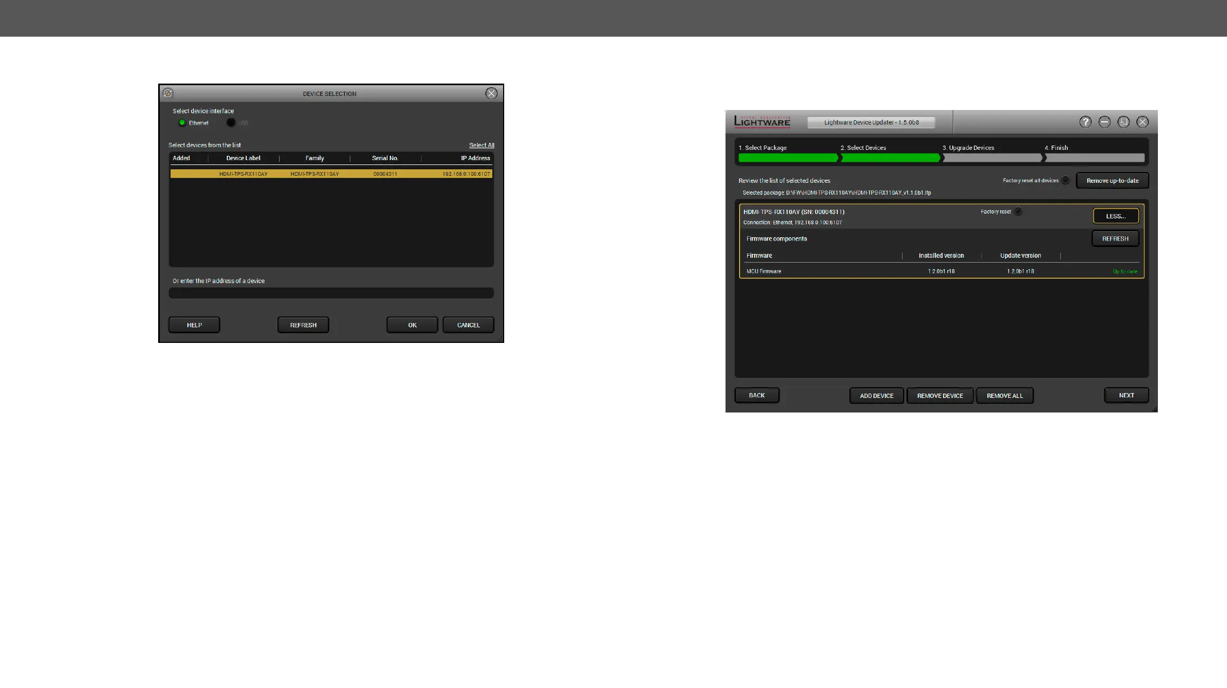The image size is (1227, 688).
Task: Click the Select All link
Action: (482, 145)
